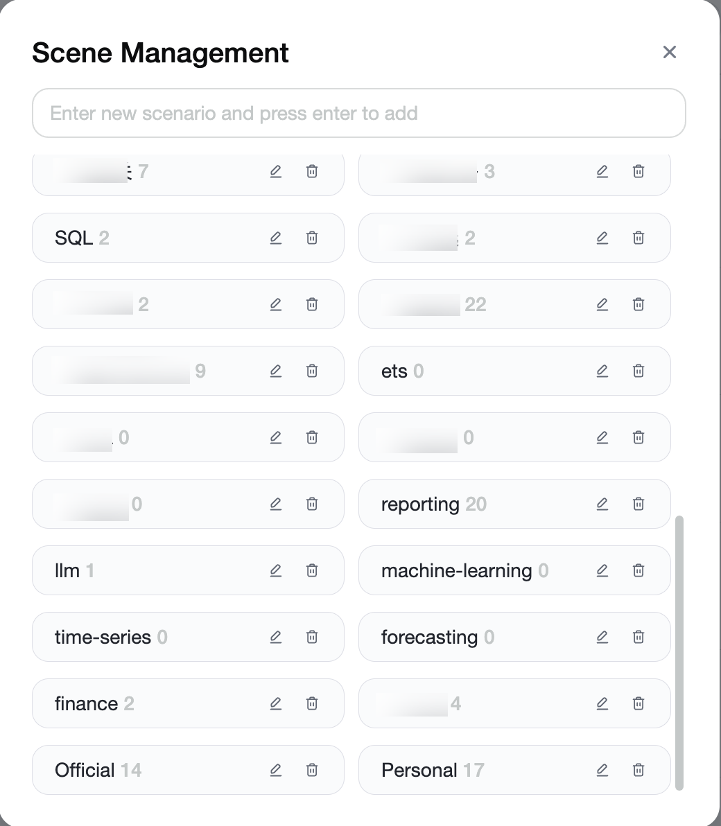Click trash icon next to reporting
Screen dimensions: 721x826
[639, 504]
